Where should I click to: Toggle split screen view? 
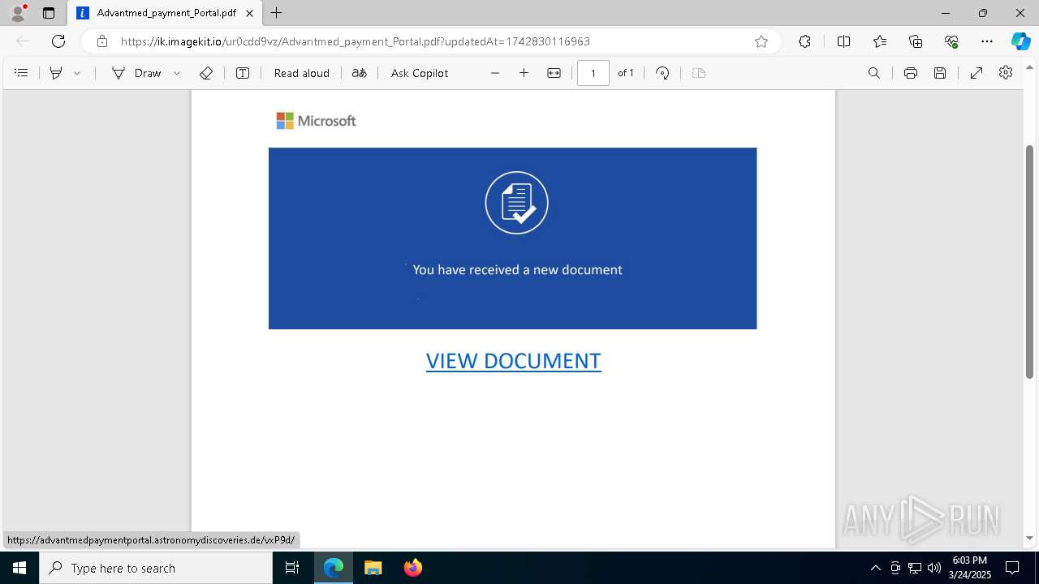[x=843, y=41]
